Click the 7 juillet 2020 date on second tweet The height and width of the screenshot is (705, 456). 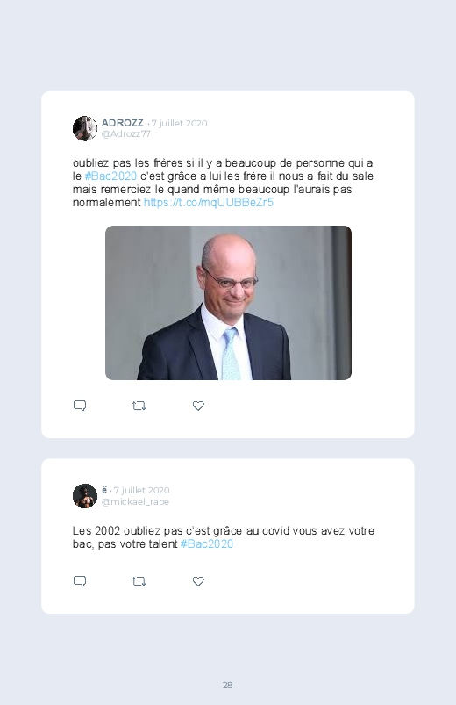pos(141,490)
